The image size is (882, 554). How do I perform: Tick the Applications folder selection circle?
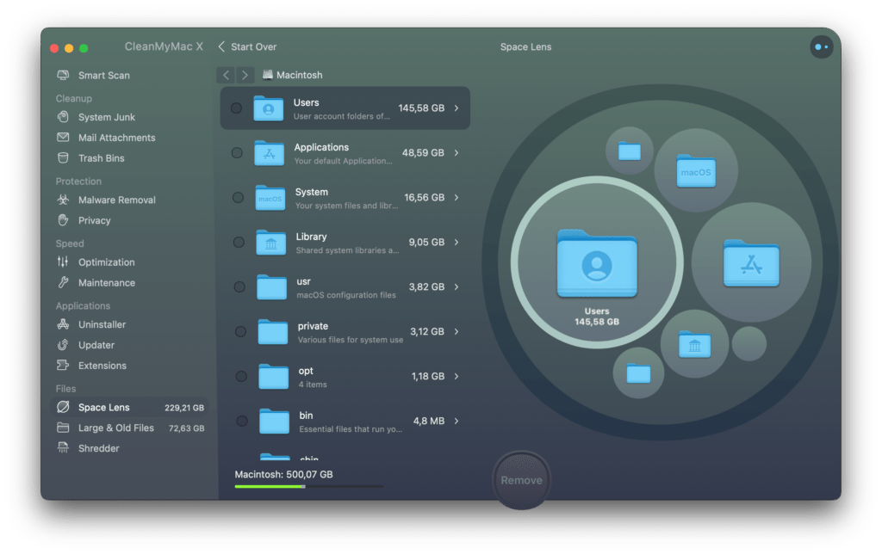[x=237, y=153]
